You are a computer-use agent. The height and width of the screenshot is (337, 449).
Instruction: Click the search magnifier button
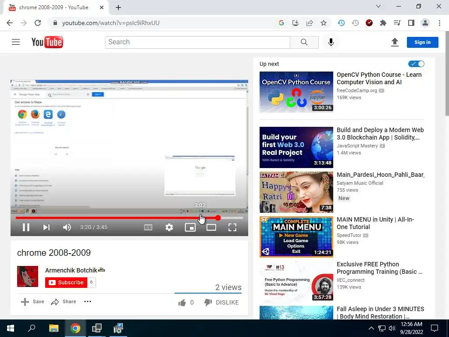point(304,42)
